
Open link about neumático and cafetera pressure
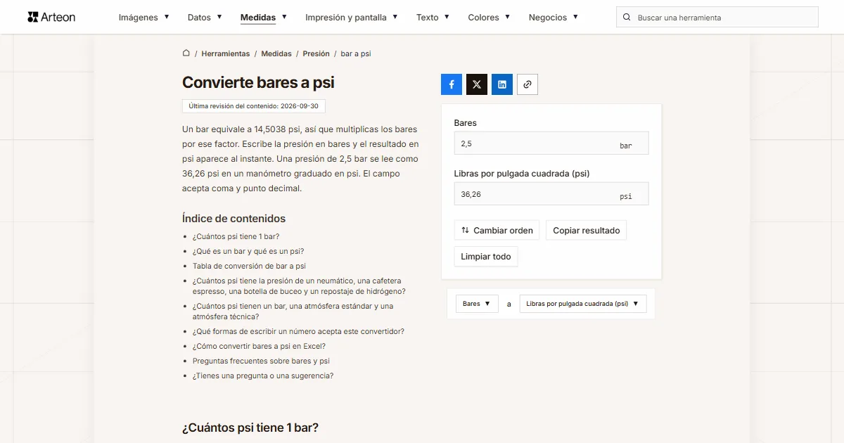pyautogui.click(x=299, y=286)
